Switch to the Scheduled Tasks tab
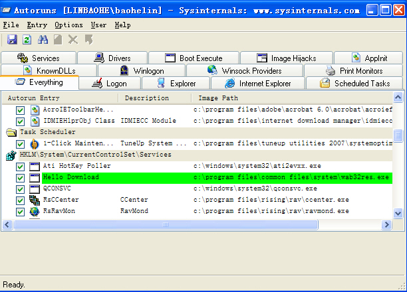407x292 pixels. tap(354, 83)
